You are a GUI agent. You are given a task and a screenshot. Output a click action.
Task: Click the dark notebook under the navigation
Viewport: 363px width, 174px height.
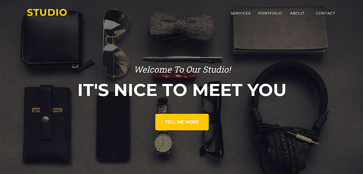tap(280, 31)
